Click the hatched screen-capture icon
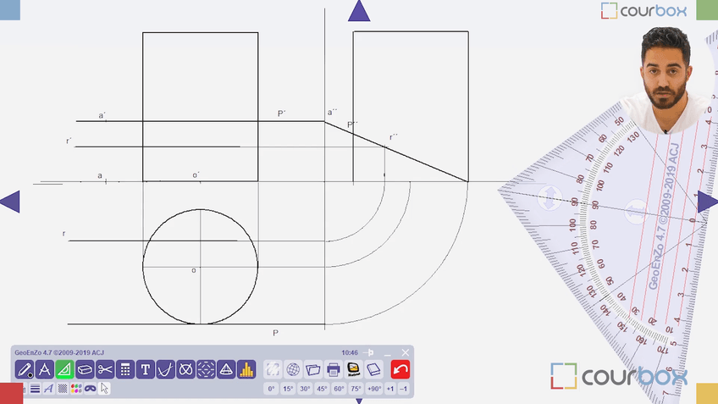The image size is (718, 404). click(273, 369)
